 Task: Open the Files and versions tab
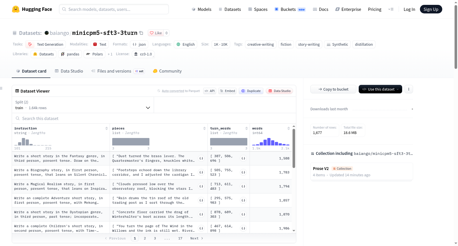click(x=118, y=71)
